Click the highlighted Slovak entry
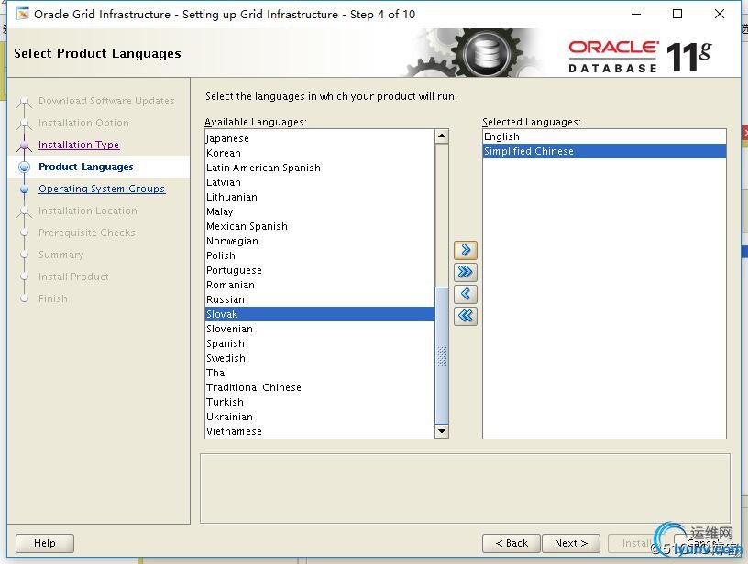 tap(320, 314)
